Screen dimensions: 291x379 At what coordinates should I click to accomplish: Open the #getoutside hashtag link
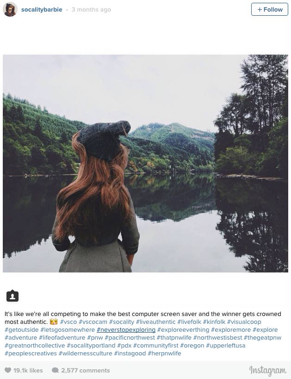coord(21,330)
